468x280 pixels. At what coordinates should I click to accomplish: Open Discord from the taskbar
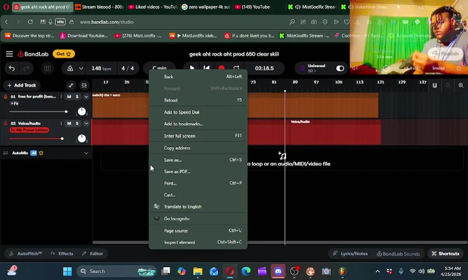(x=278, y=271)
